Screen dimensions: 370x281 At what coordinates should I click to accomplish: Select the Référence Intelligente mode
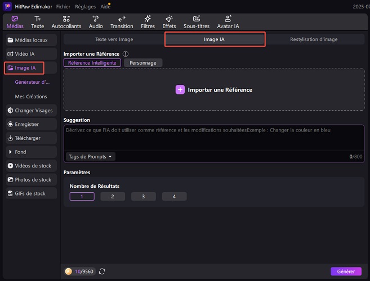click(x=92, y=63)
